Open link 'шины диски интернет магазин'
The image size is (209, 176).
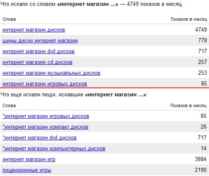pos(40,40)
